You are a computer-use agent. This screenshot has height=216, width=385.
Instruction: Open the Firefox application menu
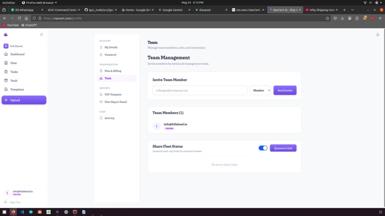380,18
